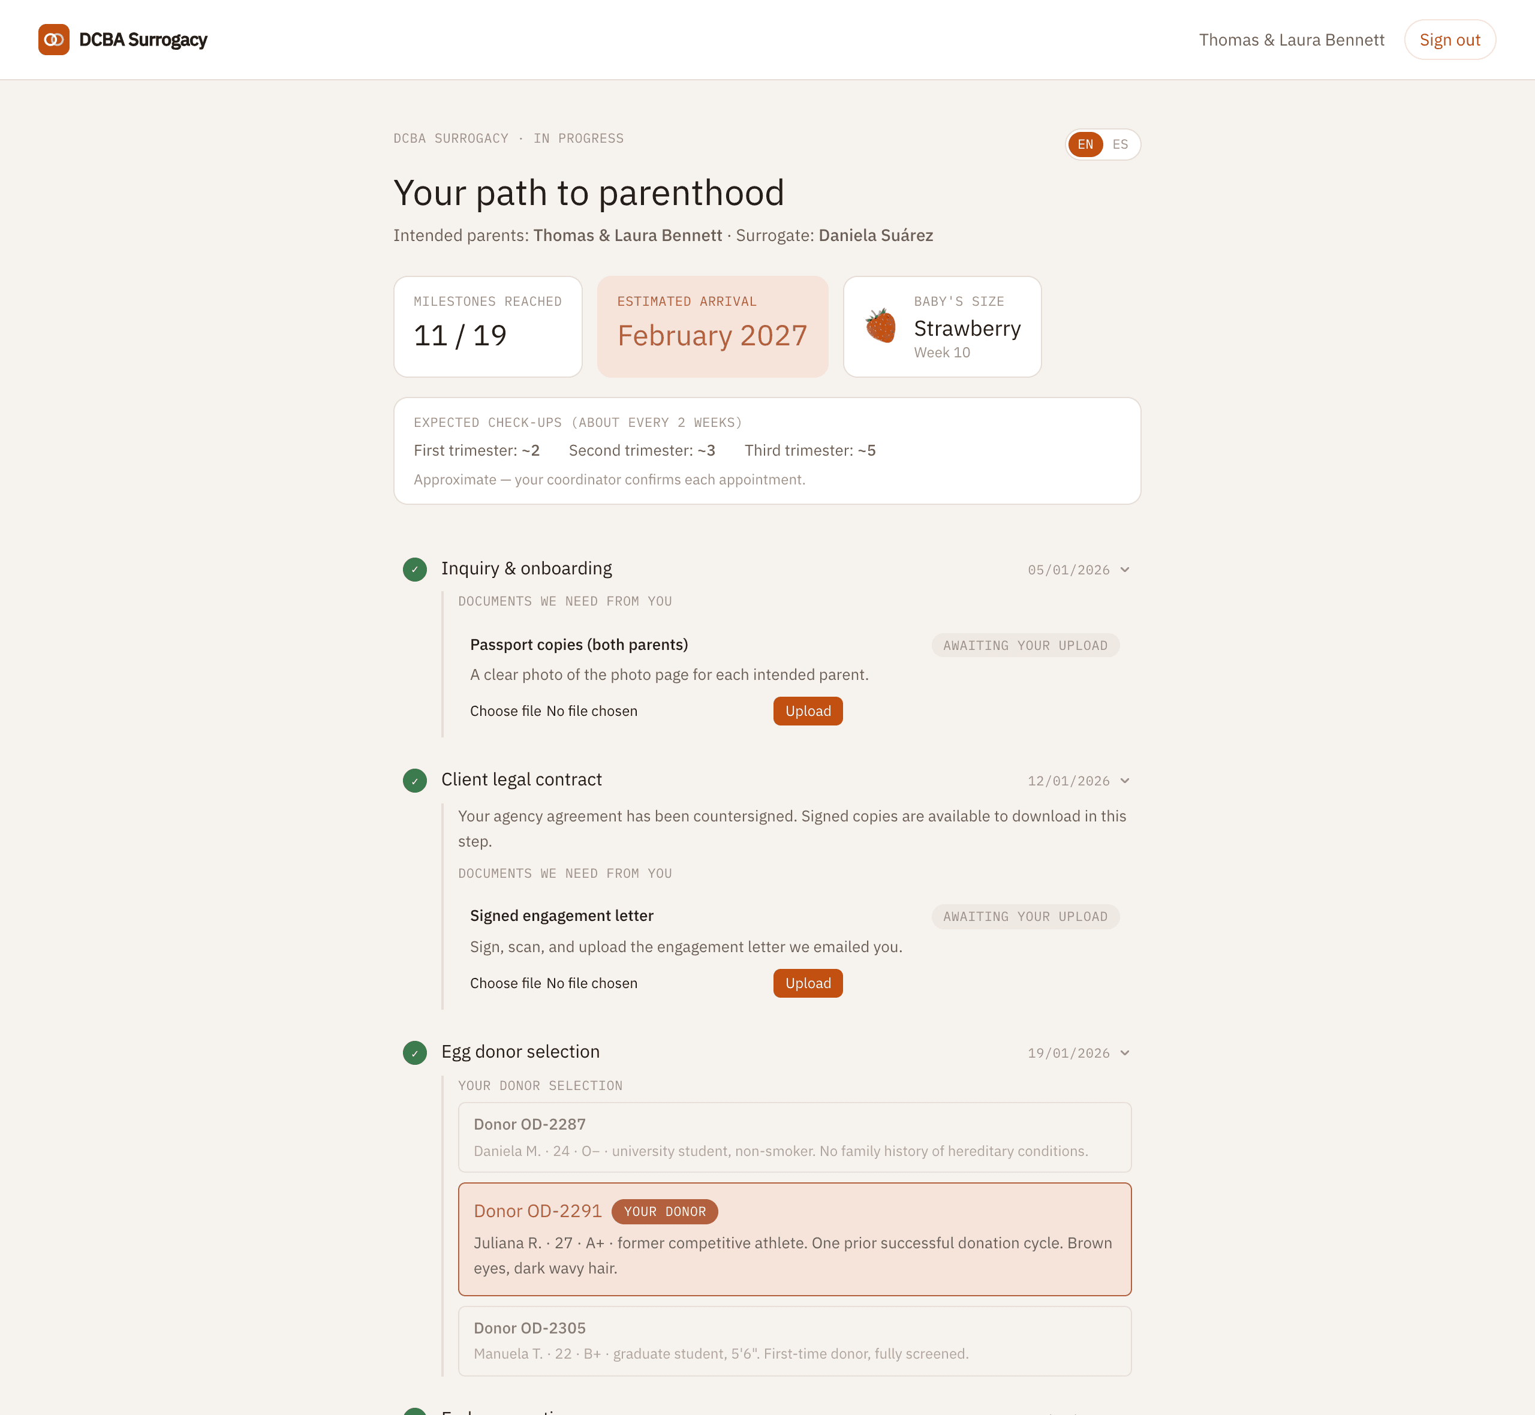The width and height of the screenshot is (1535, 1415).
Task: Upload the passport copies file
Action: pyautogui.click(x=808, y=711)
